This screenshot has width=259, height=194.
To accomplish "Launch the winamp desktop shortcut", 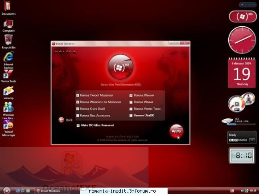I will [8, 93].
